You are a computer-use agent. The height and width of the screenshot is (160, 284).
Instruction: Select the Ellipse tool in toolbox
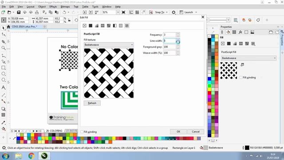point(3,74)
